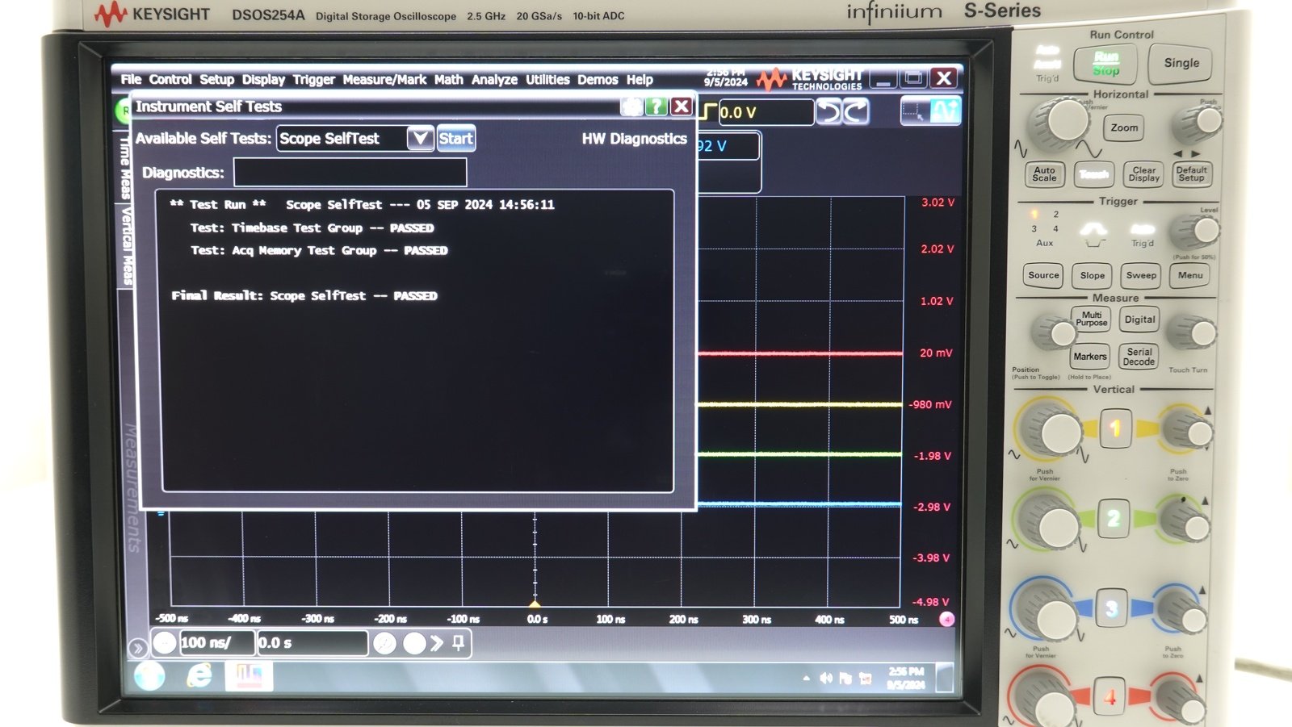Show hidden system tray icons arrow
Screen dimensions: 1292x727
tap(806, 679)
